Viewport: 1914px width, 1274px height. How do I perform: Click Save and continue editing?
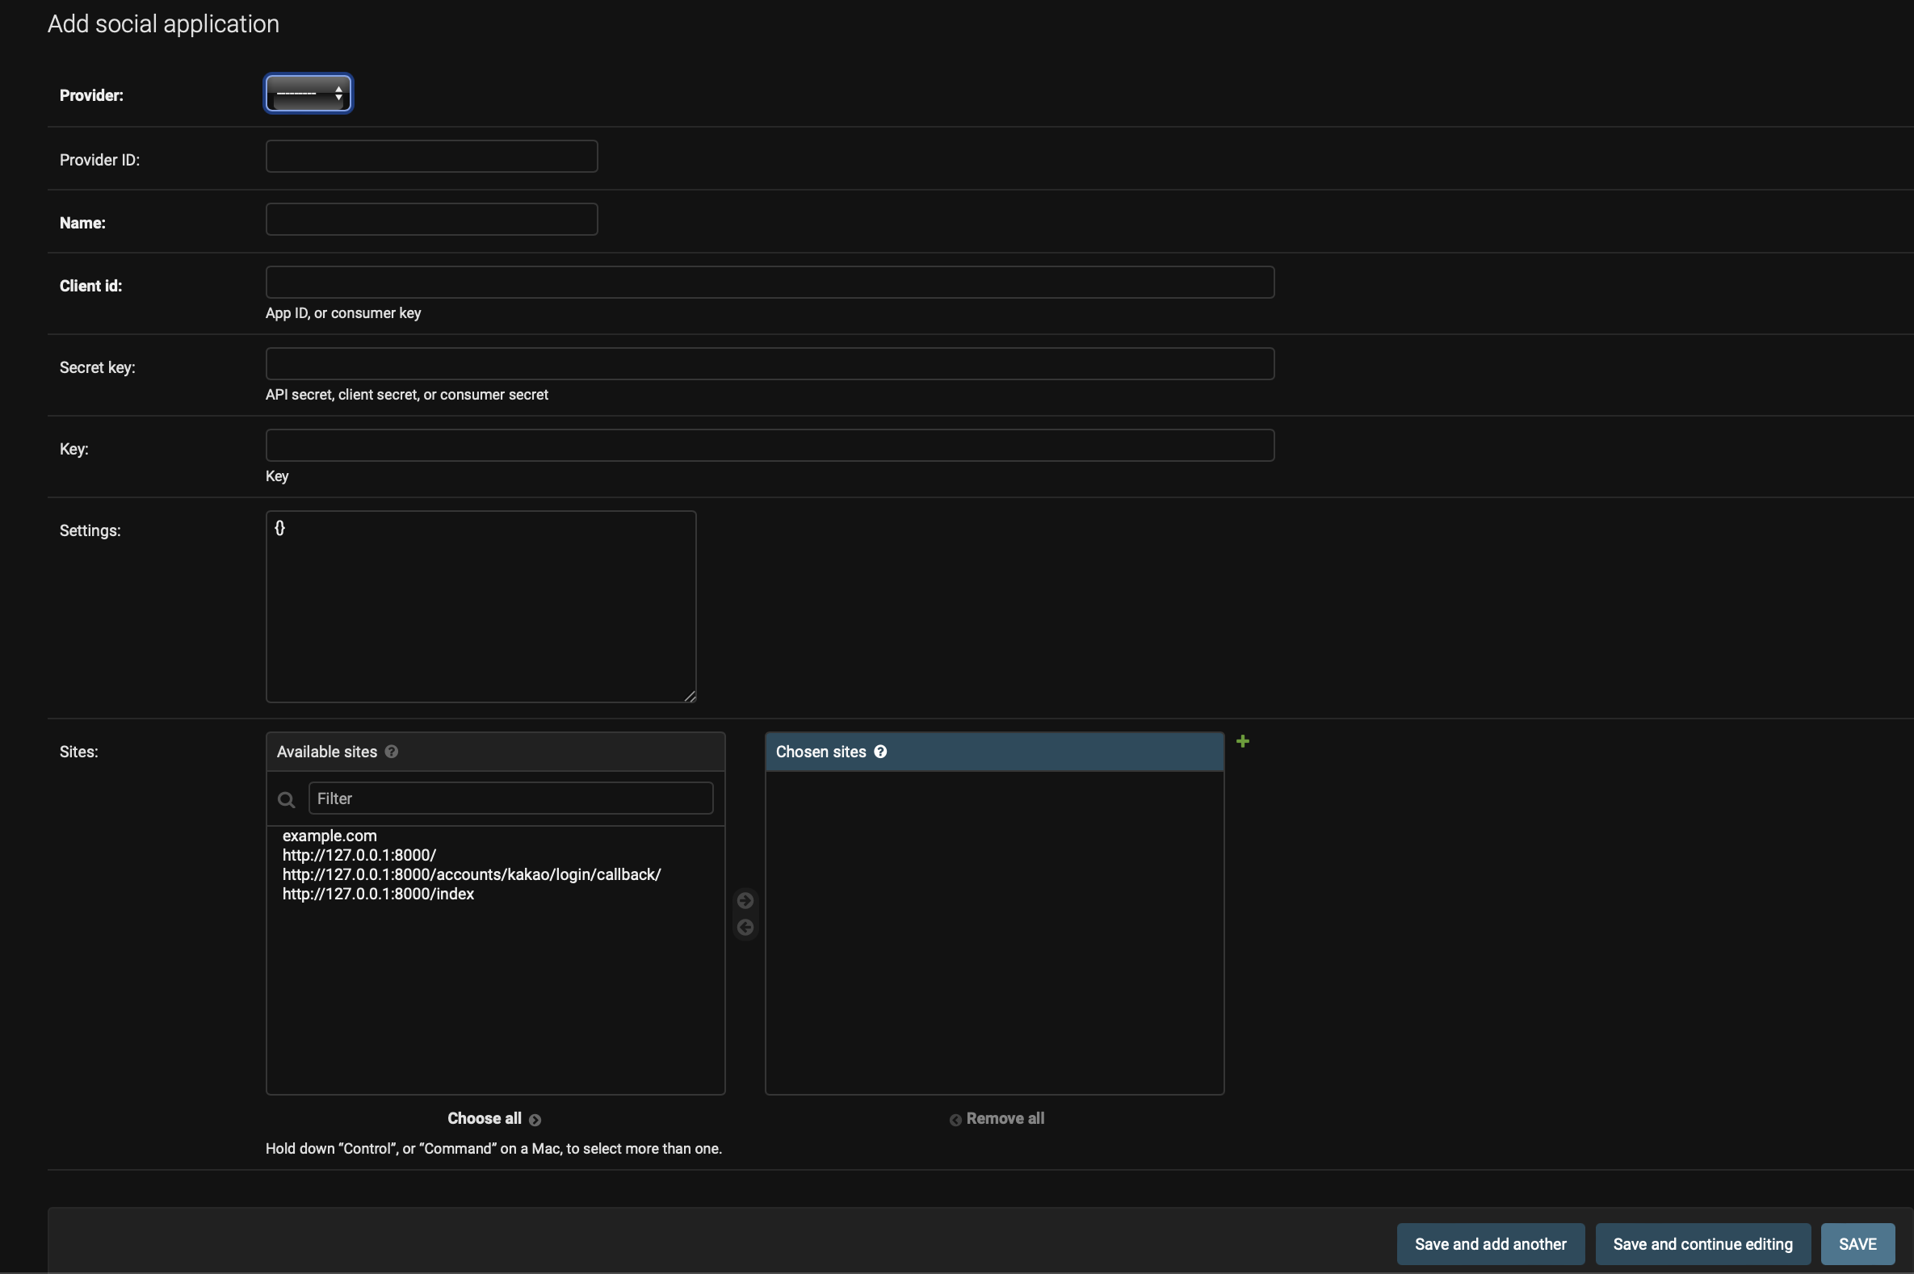coord(1702,1244)
